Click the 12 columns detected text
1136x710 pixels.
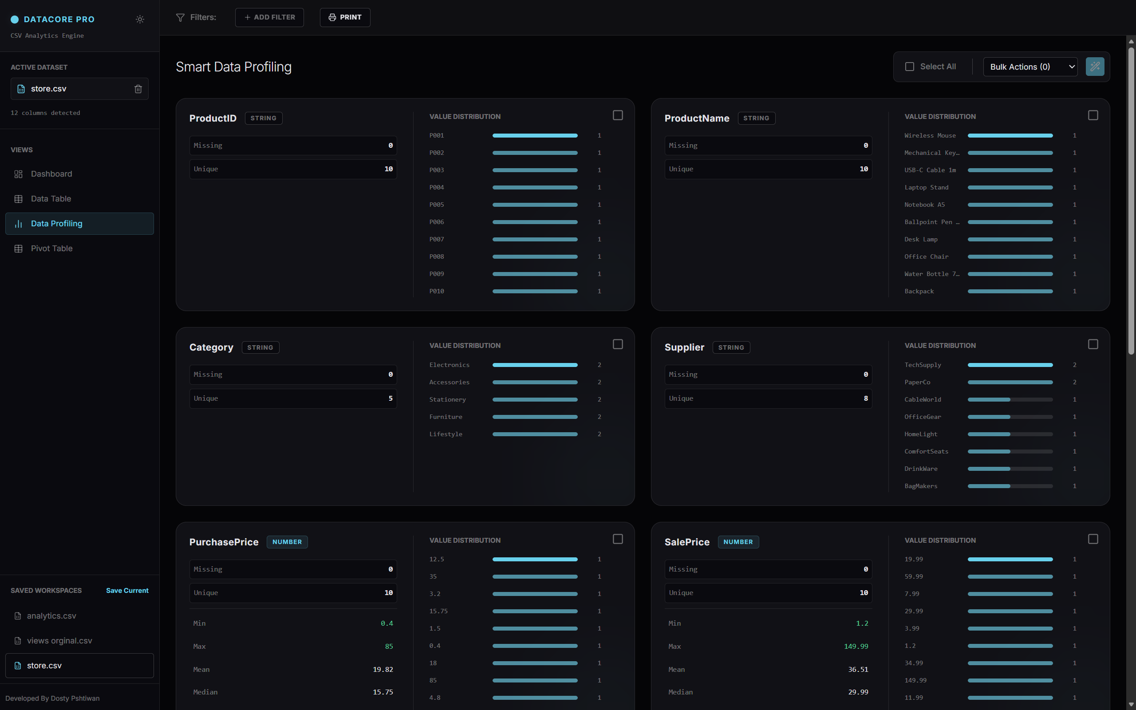(45, 113)
